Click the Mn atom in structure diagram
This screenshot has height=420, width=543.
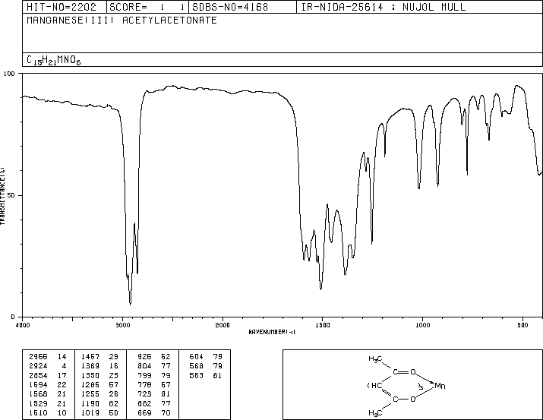[440, 385]
